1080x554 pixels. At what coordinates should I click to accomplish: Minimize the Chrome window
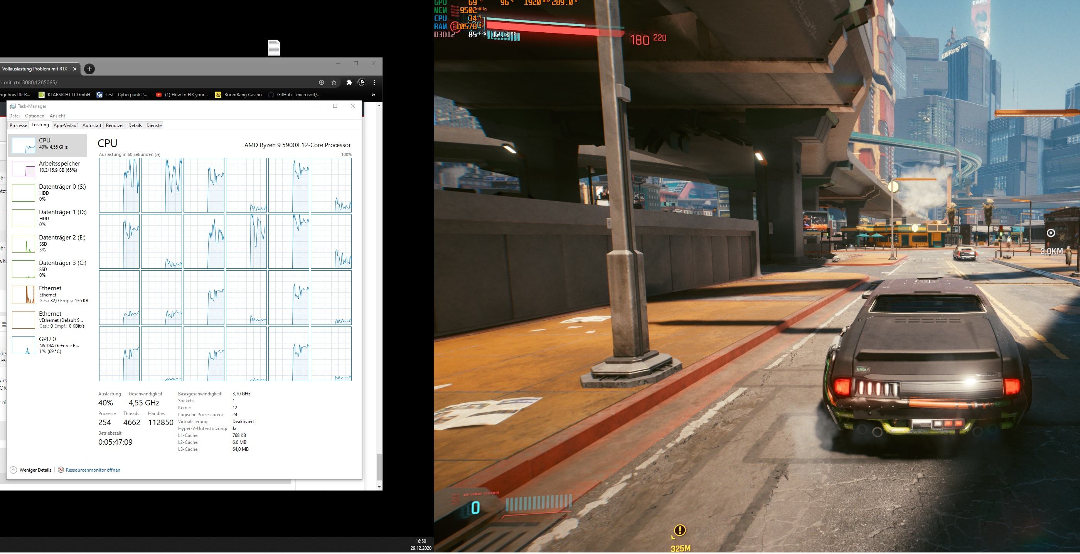point(338,63)
